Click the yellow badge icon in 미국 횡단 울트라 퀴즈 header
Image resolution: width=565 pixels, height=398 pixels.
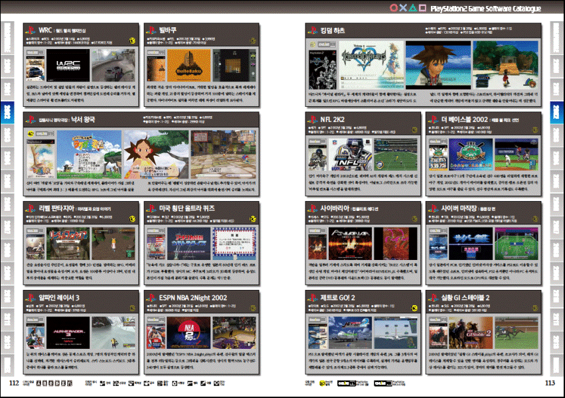pos(253,219)
